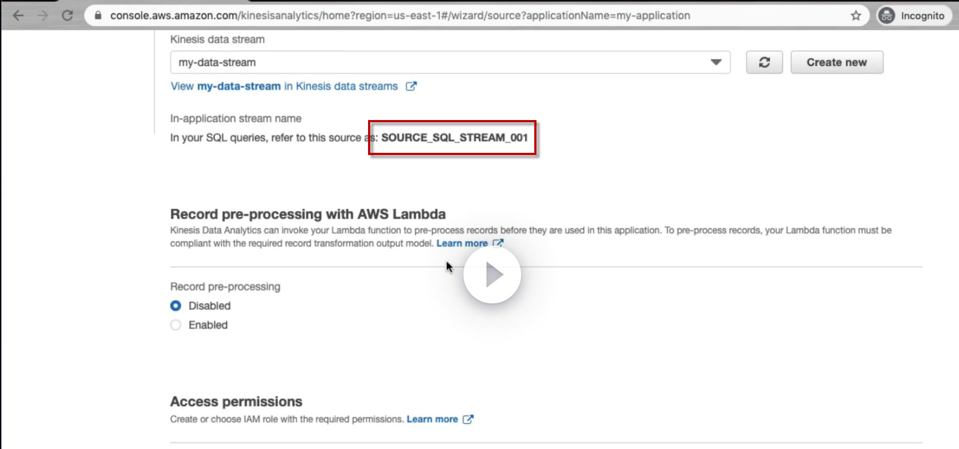Click the SOURCE_SQL_STREAM_001 stream name text
Image resolution: width=959 pixels, height=449 pixels.
point(454,137)
